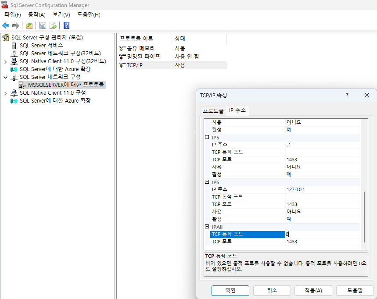Click the IP6 TCP 동적 포트 row

click(x=285, y=197)
